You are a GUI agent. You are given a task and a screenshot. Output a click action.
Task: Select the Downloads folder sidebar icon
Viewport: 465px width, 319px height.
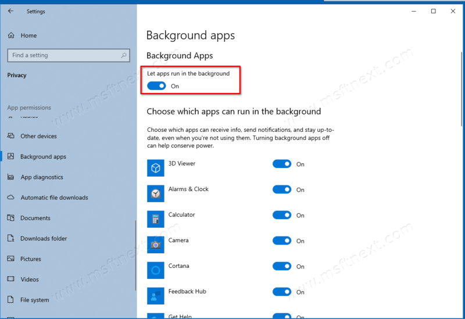pyautogui.click(x=10, y=238)
